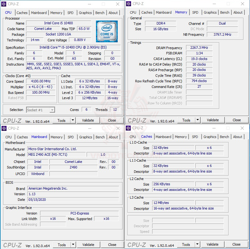This screenshot has height=249, width=250.
Task: Click Core Speed value 4100.00 MHz
Action: pos(41,81)
